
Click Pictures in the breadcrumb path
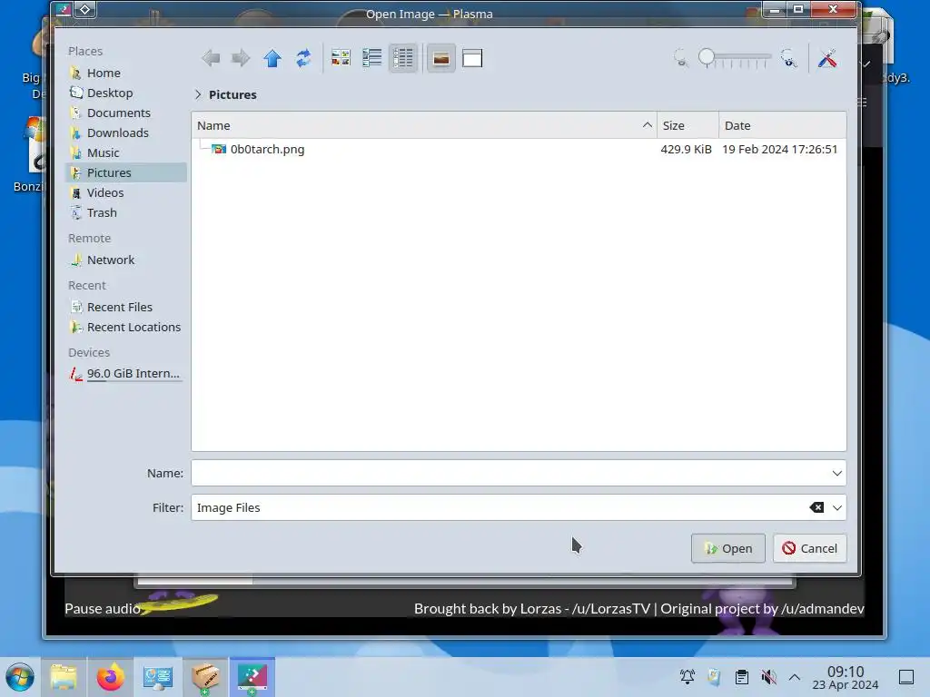[232, 94]
